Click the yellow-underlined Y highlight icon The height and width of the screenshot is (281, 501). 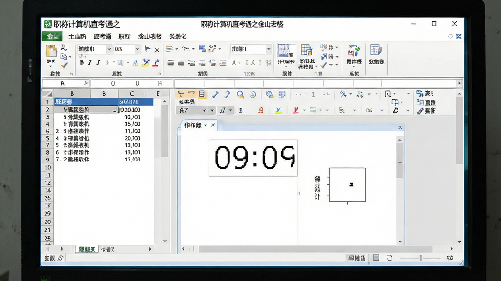pos(278,110)
